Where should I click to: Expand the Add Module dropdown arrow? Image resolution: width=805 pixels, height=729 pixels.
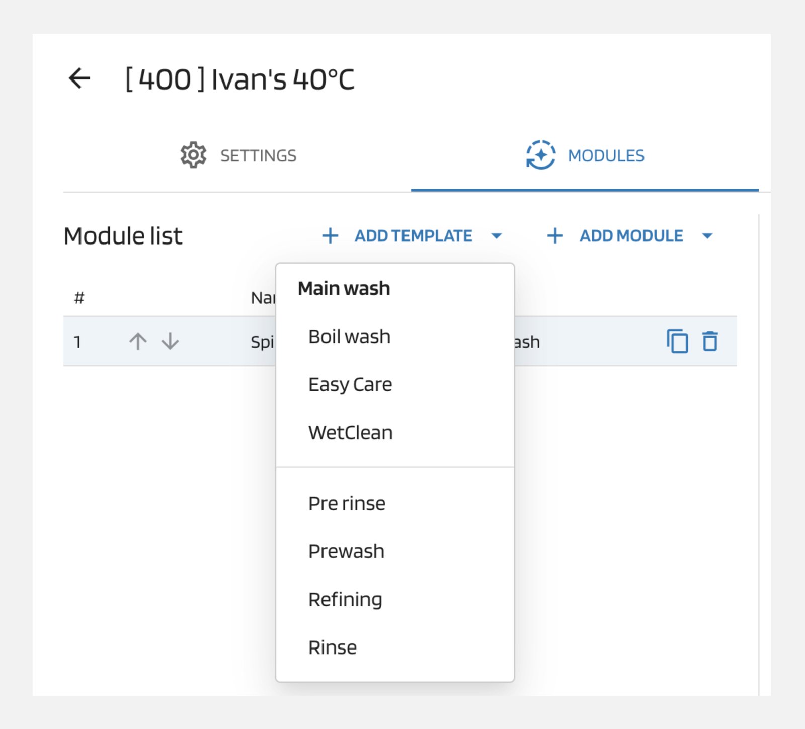pos(707,236)
